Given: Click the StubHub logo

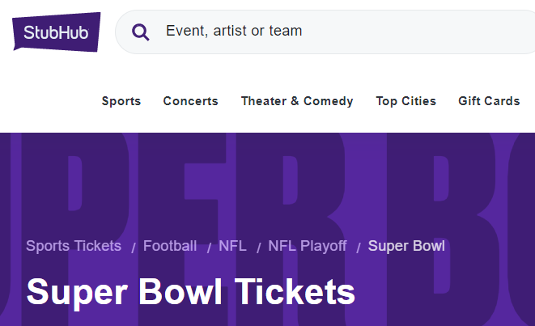Looking at the screenshot, I should tap(57, 32).
